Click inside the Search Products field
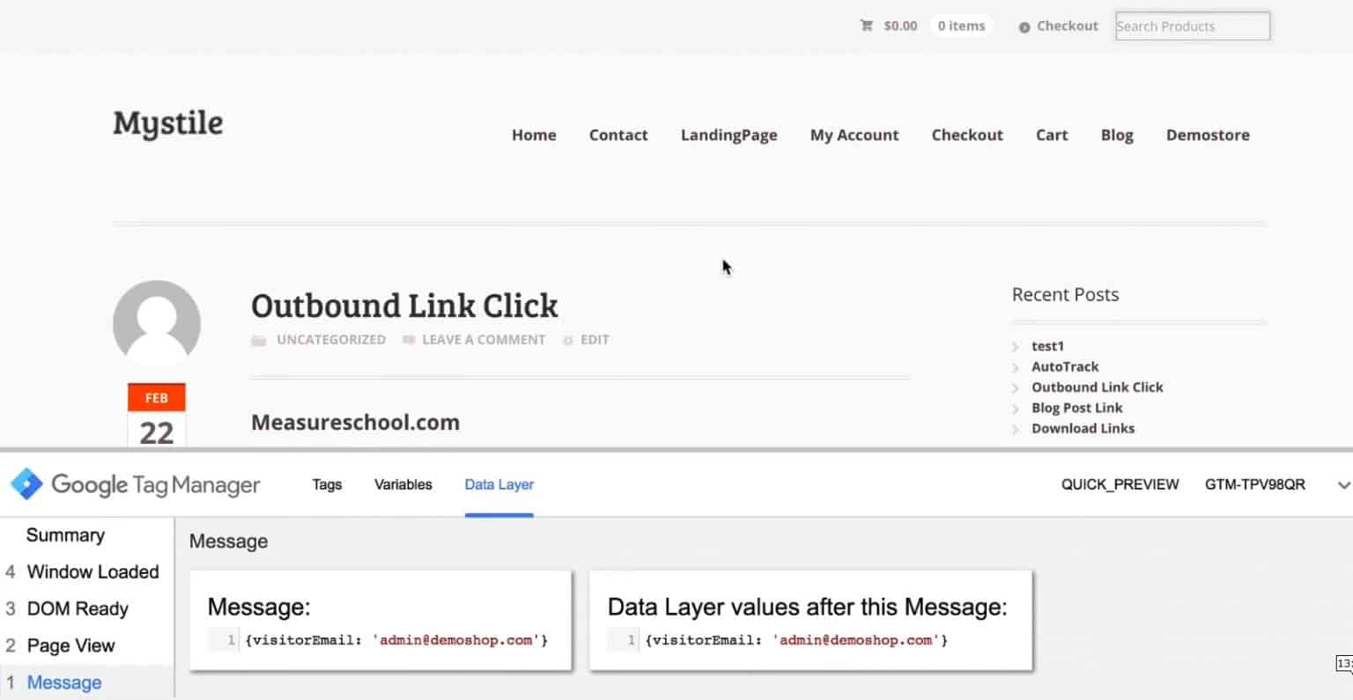 (1192, 26)
